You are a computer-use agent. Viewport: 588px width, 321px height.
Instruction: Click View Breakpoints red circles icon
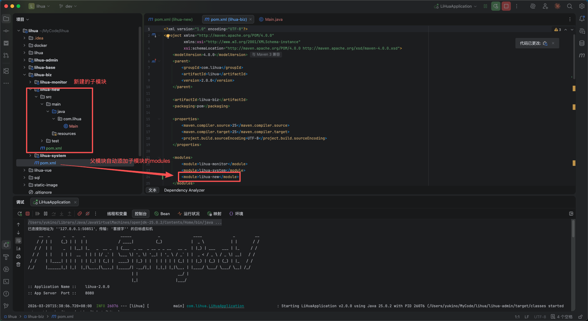click(x=80, y=214)
